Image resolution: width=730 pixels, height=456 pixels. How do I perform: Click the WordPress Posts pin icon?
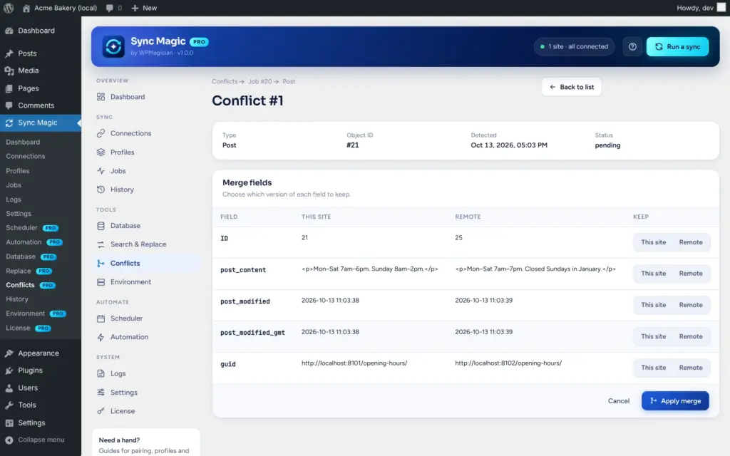(9, 53)
